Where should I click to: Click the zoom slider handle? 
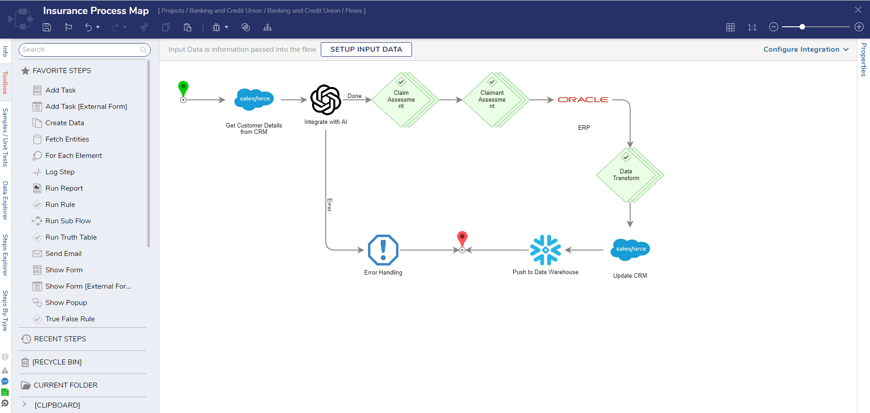point(802,27)
